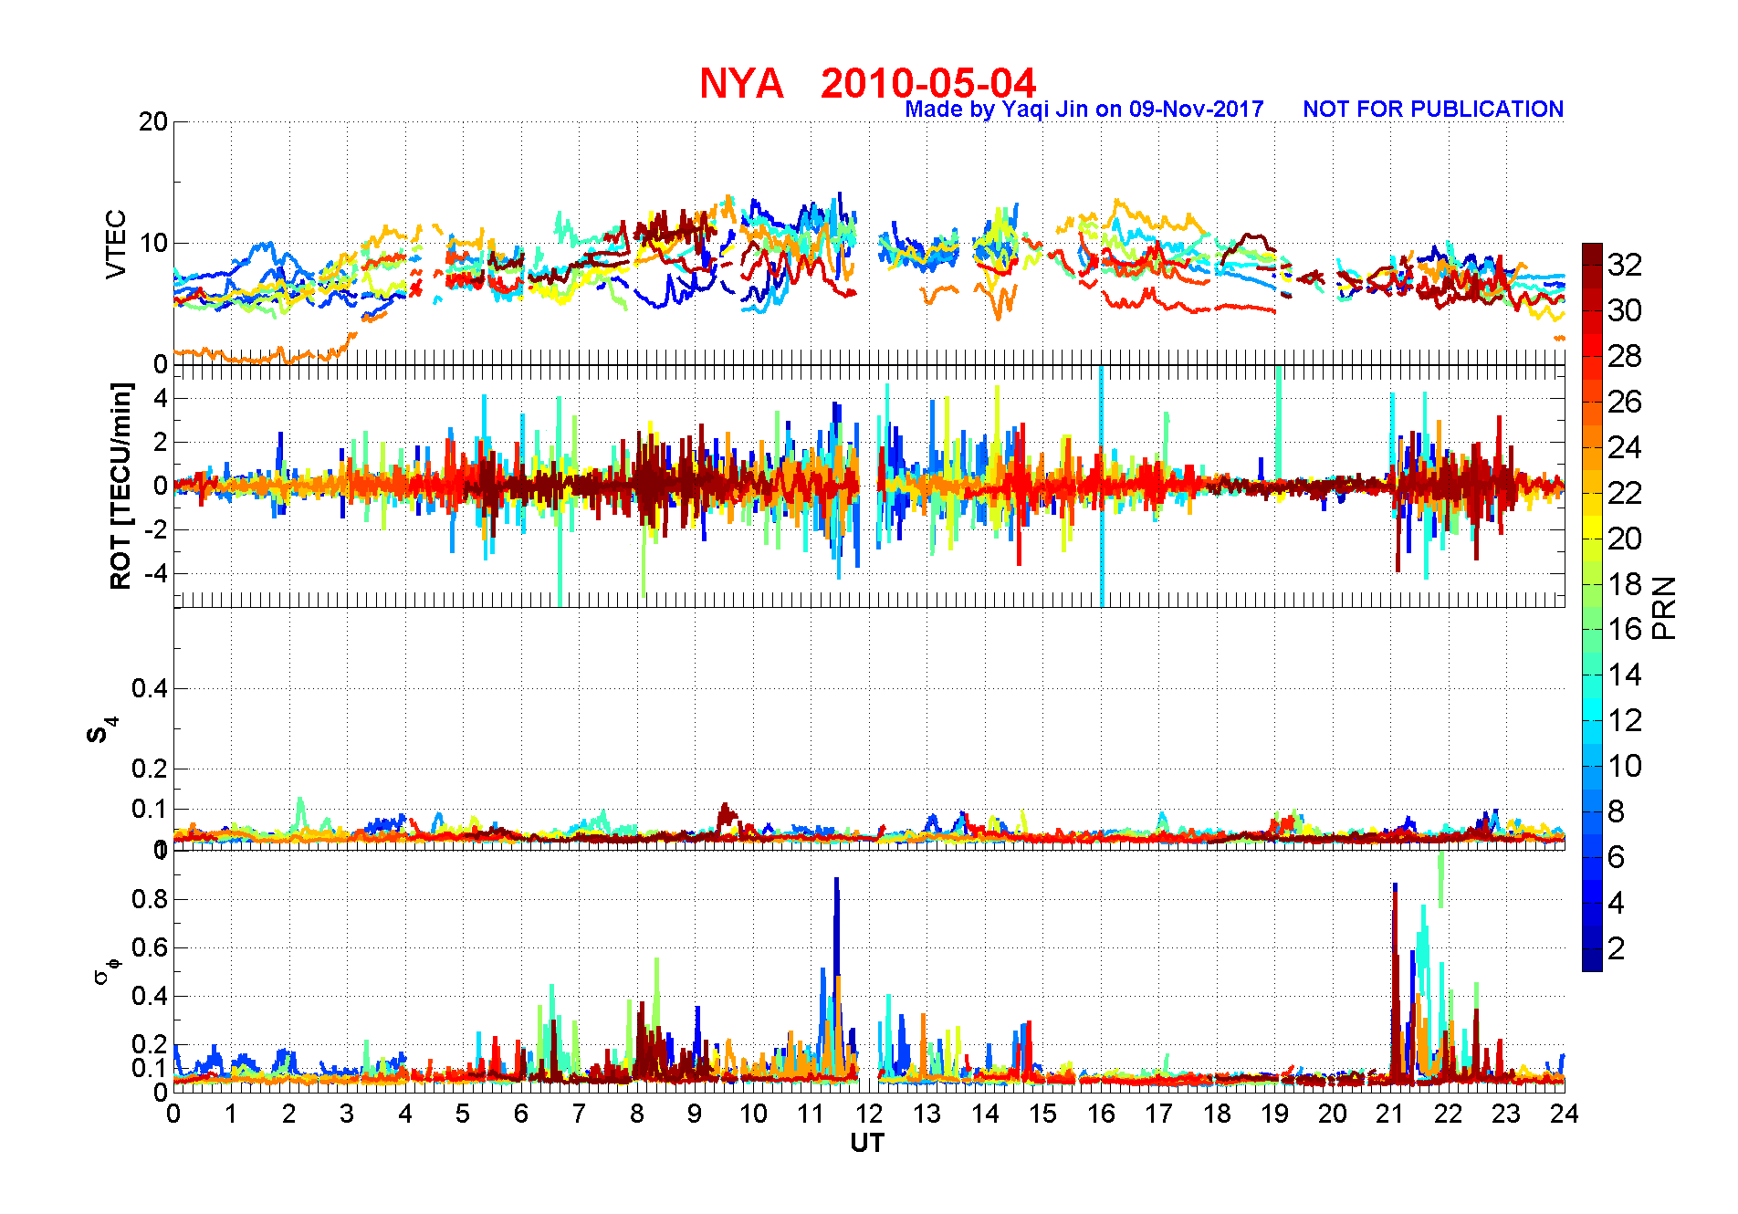This screenshot has width=1738, height=1214.
Task: Click the S4 y-axis tick 0.2
Action: click(x=150, y=769)
